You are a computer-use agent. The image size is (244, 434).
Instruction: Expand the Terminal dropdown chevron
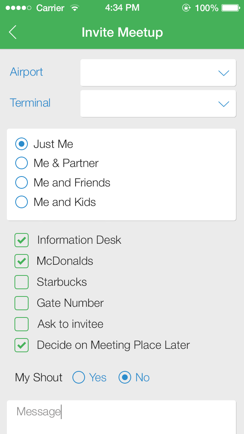(223, 104)
